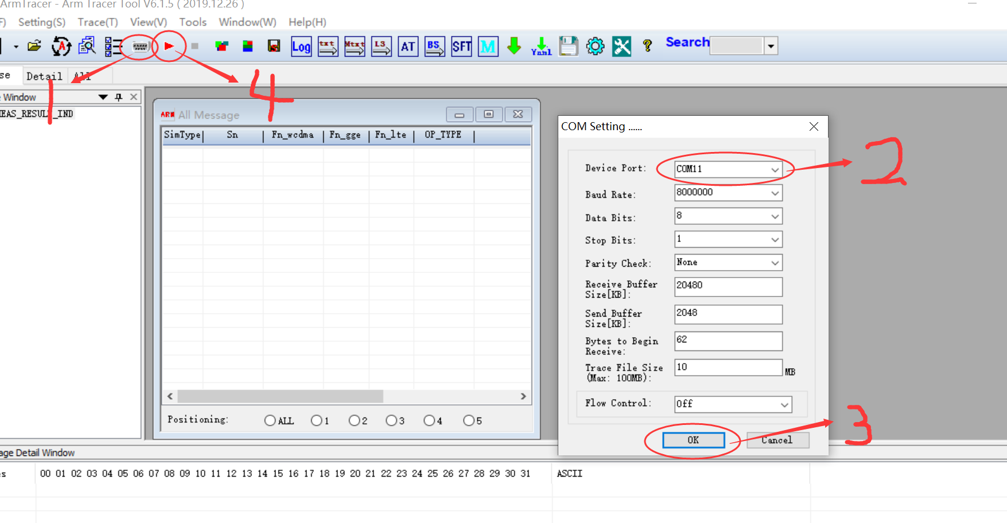Open the side window panel dropdown triangle

click(x=103, y=97)
